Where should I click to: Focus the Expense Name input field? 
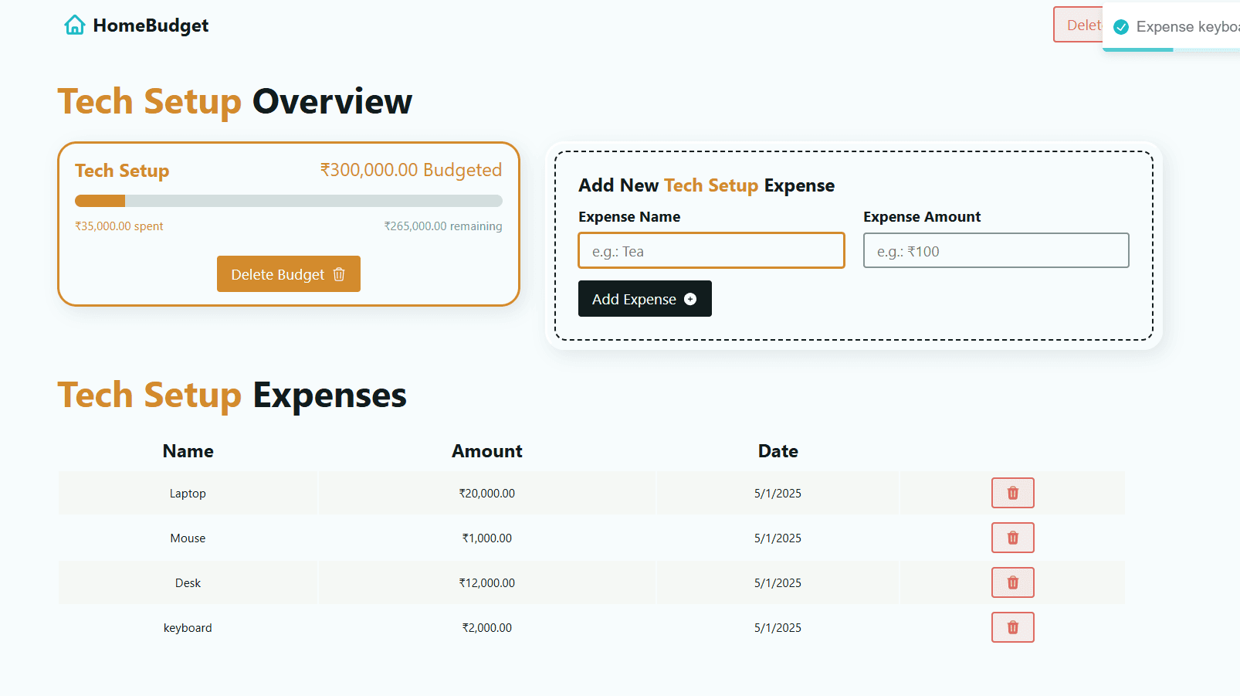tap(711, 251)
